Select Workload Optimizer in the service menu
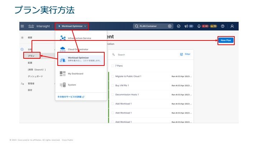This screenshot has height=145, width=258. click(81, 59)
